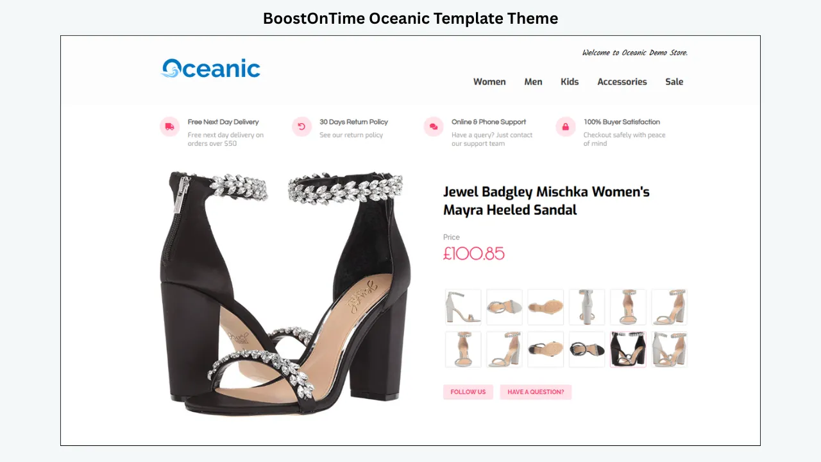The width and height of the screenshot is (821, 462).
Task: Open the Women menu
Action: pos(489,81)
